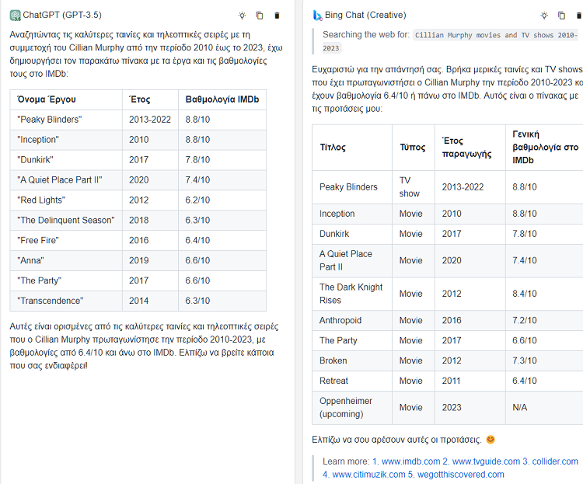Select 'The Dark Knight Rises' in Bing table
Viewport: 583px width, 484px height.
point(351,294)
